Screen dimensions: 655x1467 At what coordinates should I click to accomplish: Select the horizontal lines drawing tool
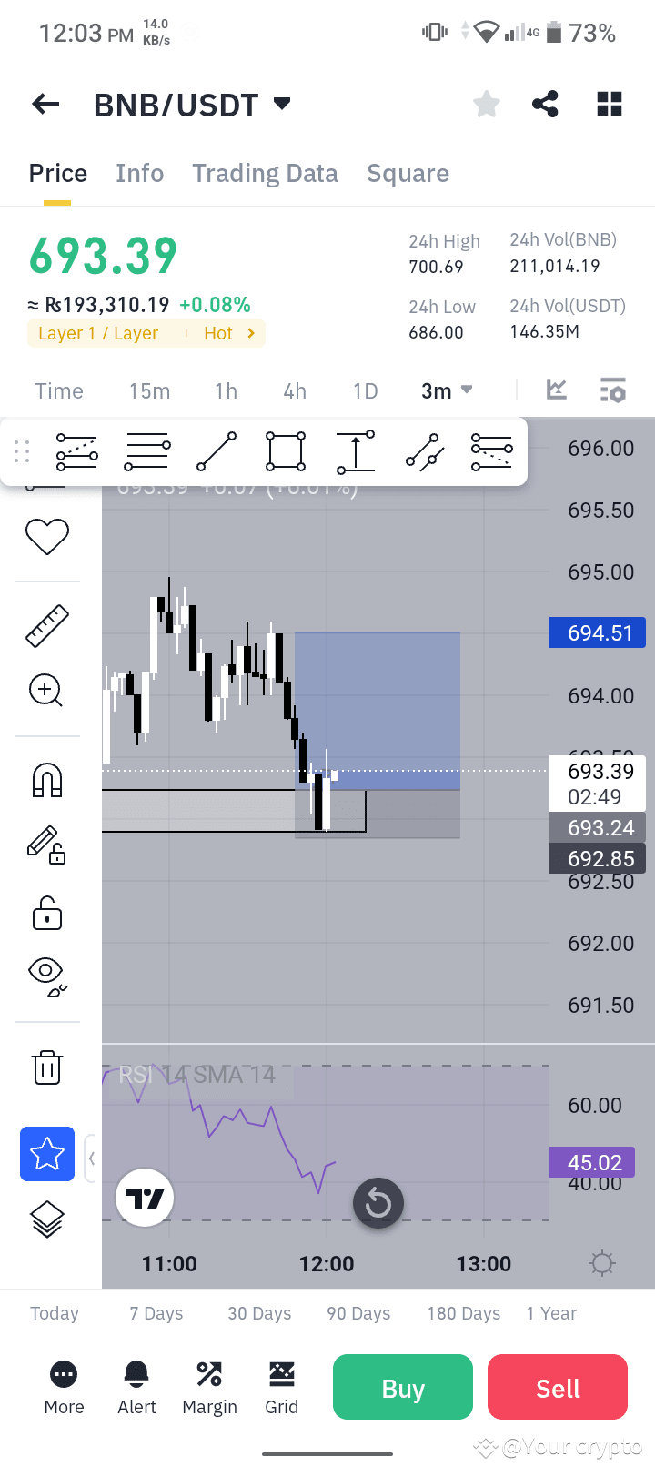click(146, 450)
